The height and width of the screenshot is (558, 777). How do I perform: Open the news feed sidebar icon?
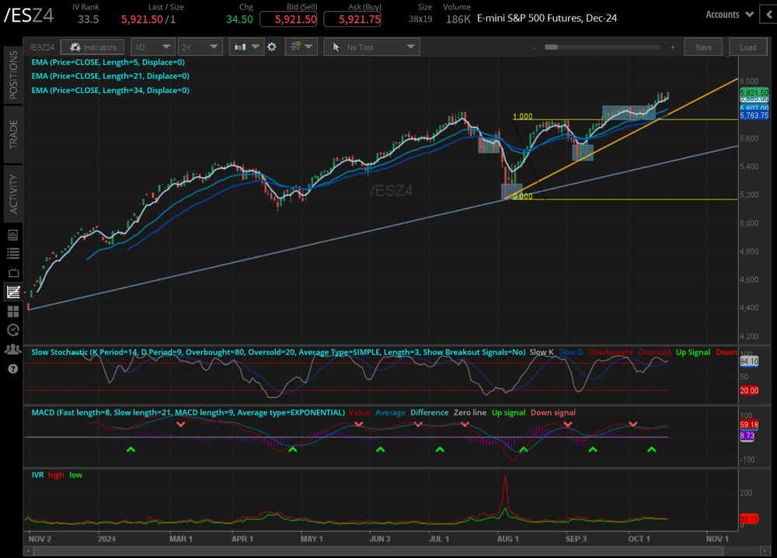click(x=13, y=234)
